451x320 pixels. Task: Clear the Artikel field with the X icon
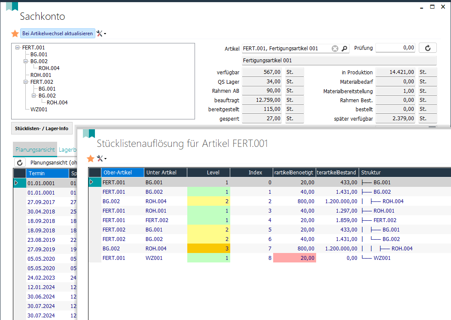pos(335,49)
